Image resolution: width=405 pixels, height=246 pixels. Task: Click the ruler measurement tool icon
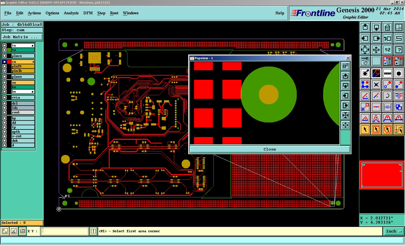point(387,74)
